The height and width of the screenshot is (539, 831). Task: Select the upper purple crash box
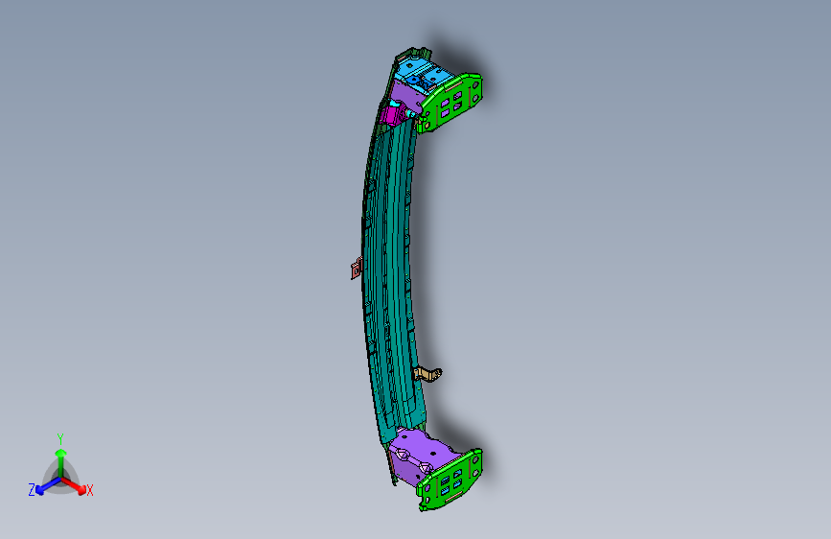[x=406, y=98]
